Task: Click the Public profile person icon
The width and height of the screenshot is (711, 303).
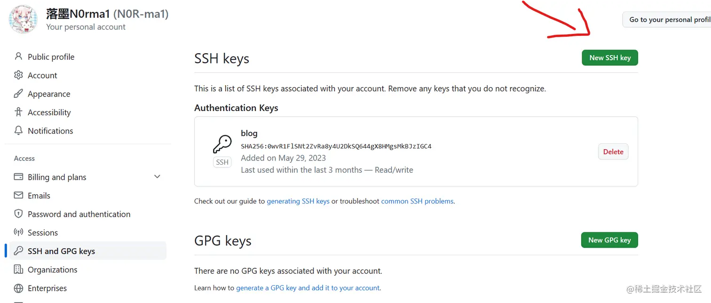Action: coord(18,56)
